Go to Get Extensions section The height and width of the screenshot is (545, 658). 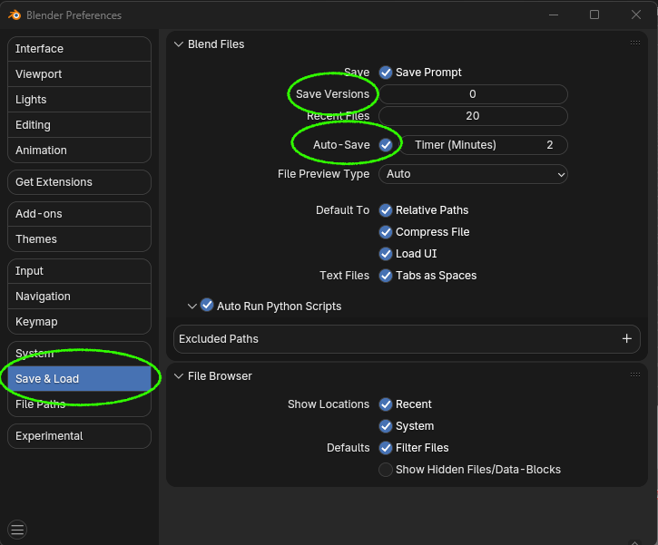click(79, 182)
